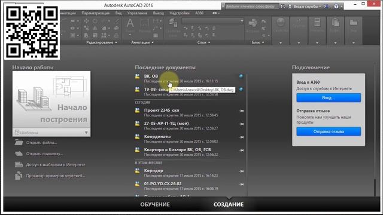Click file icon beside Коридор
383x215 pixels.
(138, 171)
